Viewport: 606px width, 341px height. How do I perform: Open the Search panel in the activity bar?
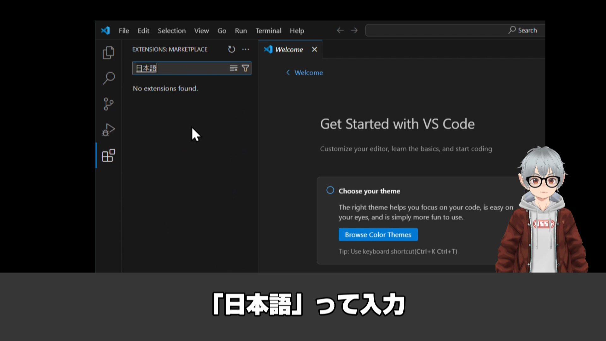click(x=108, y=78)
